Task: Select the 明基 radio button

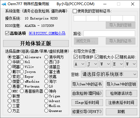Action: [x=9, y=67]
